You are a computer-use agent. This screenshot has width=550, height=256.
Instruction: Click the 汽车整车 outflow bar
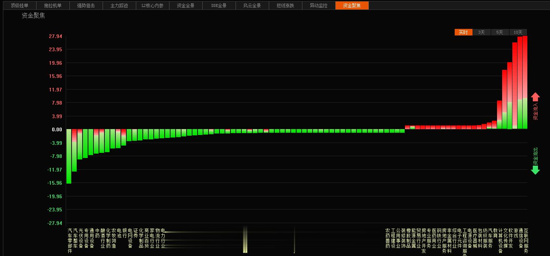pos(75,150)
